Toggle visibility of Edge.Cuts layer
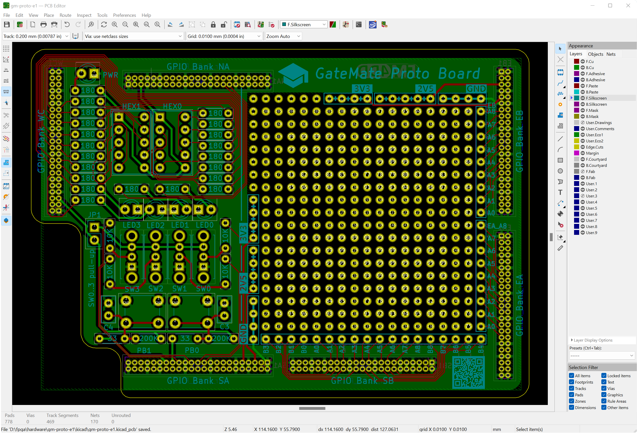This screenshot has width=637, height=433. [x=583, y=147]
